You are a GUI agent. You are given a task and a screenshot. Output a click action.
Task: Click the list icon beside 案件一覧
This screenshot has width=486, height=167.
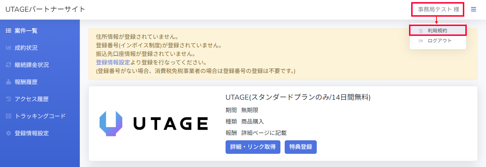point(9,31)
